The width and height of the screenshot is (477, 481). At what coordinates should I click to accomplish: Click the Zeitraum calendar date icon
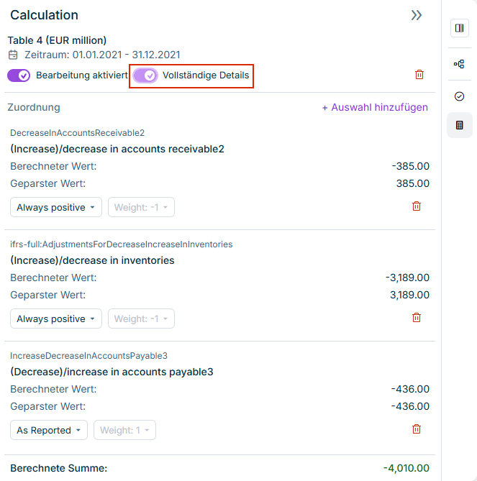[x=13, y=55]
